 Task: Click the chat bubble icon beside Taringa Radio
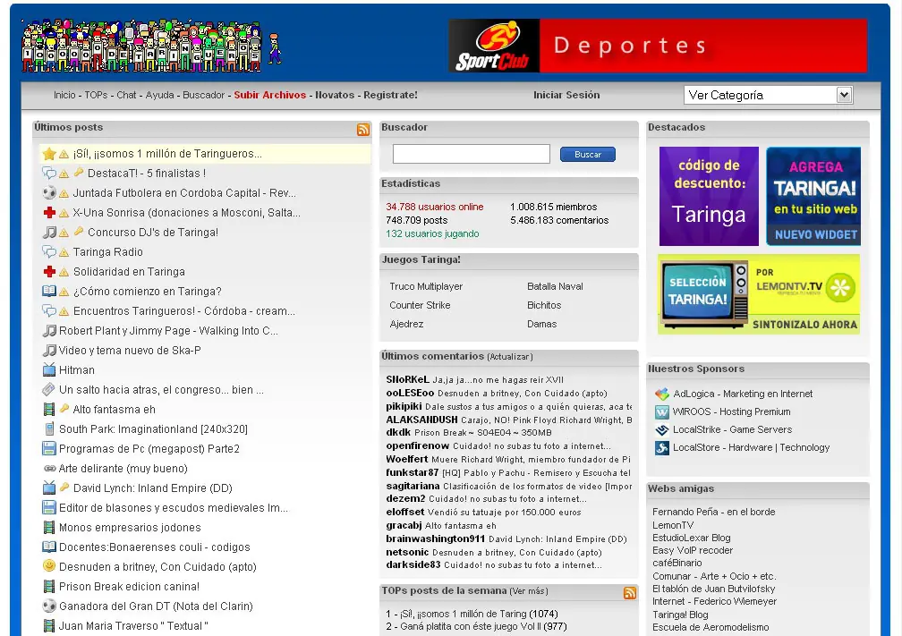coord(49,252)
